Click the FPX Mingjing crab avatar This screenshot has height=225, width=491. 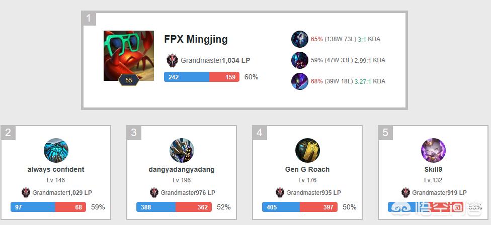click(x=129, y=56)
